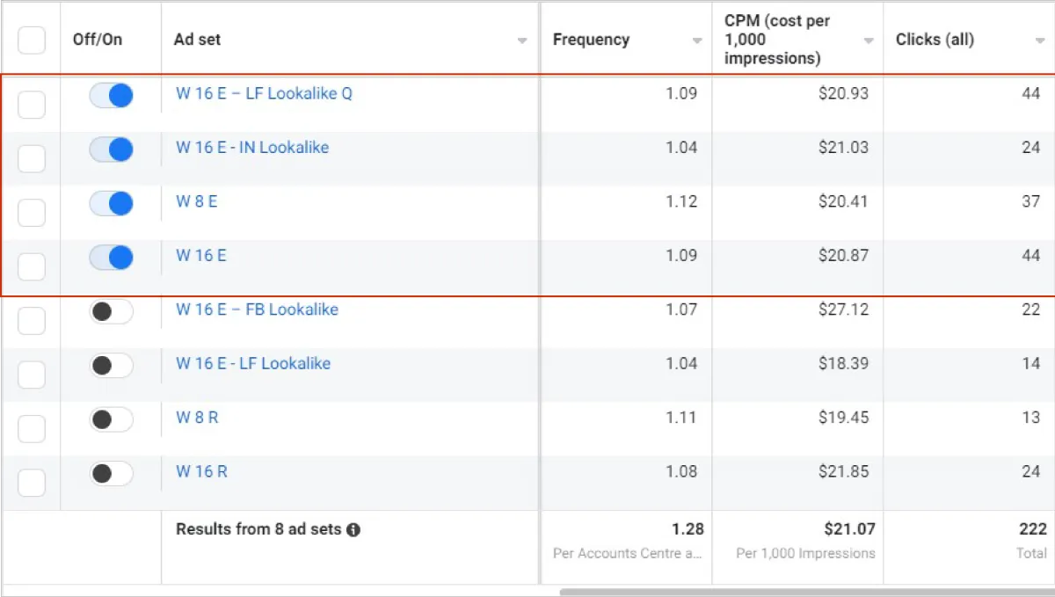This screenshot has height=597, width=1055.
Task: Click the W 16 E - LF Lookalike link
Action: click(x=253, y=364)
